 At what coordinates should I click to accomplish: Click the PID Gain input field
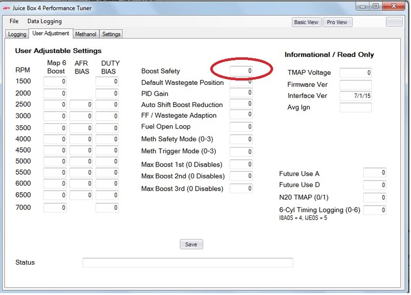click(241, 93)
